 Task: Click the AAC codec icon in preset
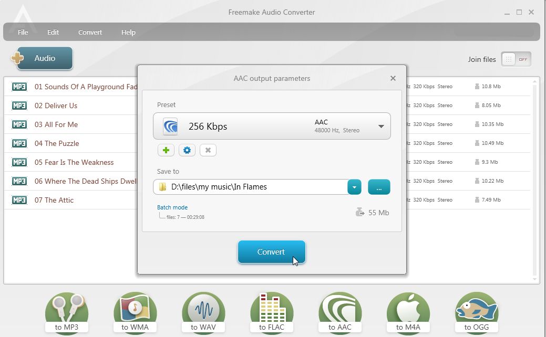pos(171,126)
